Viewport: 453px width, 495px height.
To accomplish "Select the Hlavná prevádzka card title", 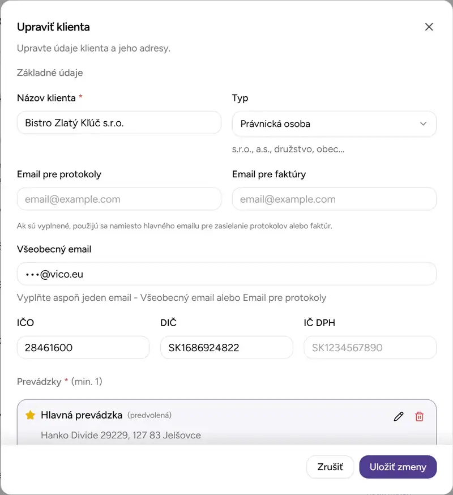I will click(x=82, y=415).
